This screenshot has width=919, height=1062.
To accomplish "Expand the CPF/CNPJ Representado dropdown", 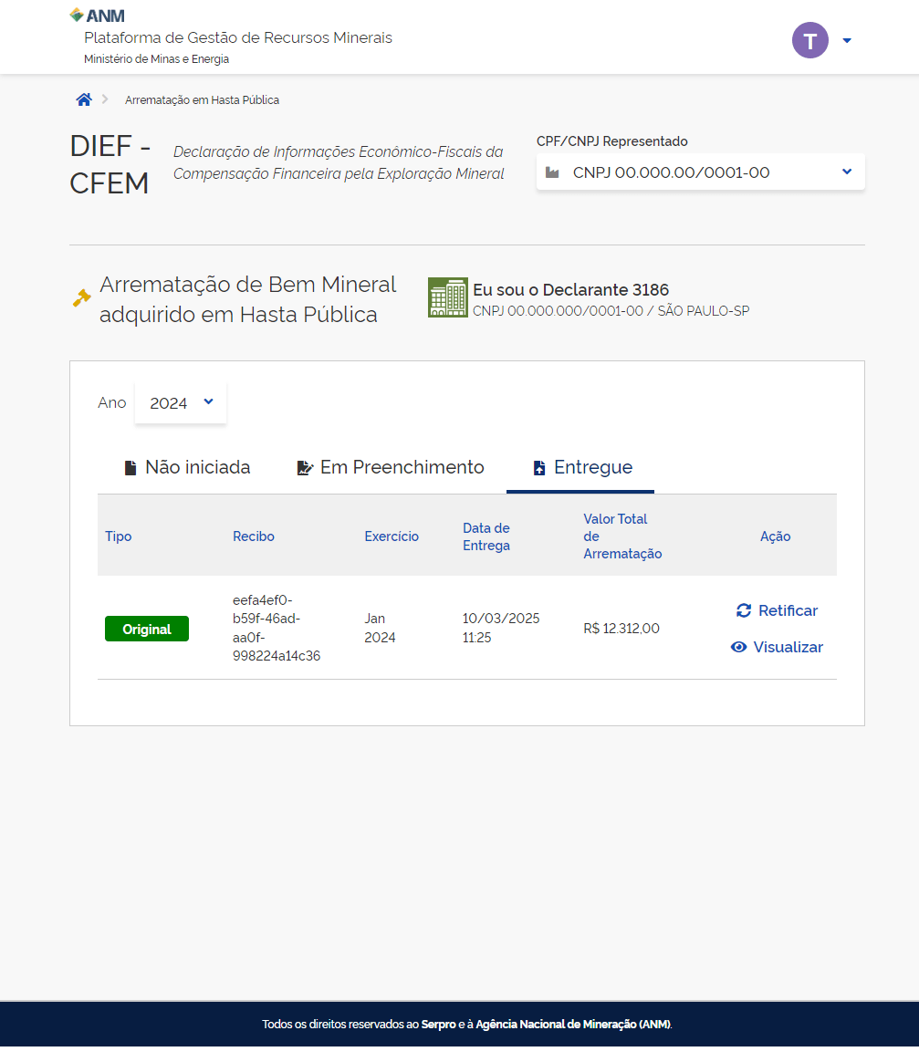I will 846,172.
